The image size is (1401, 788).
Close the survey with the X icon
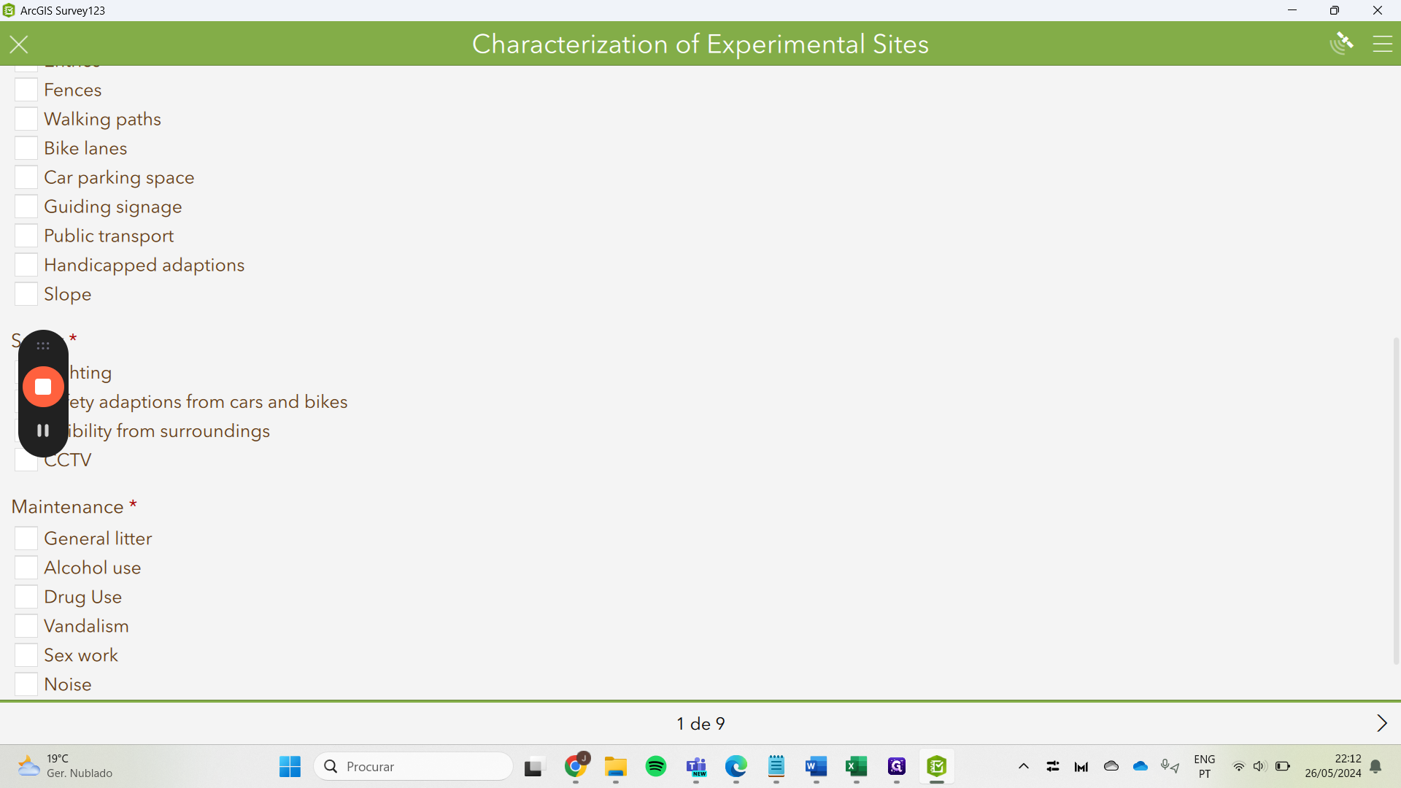[19, 45]
